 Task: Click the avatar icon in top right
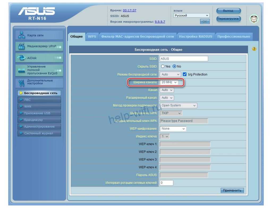pyautogui.click(x=254, y=19)
